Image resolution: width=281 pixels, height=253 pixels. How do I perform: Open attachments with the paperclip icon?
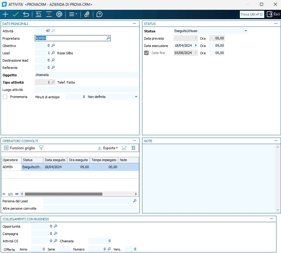click(x=87, y=14)
